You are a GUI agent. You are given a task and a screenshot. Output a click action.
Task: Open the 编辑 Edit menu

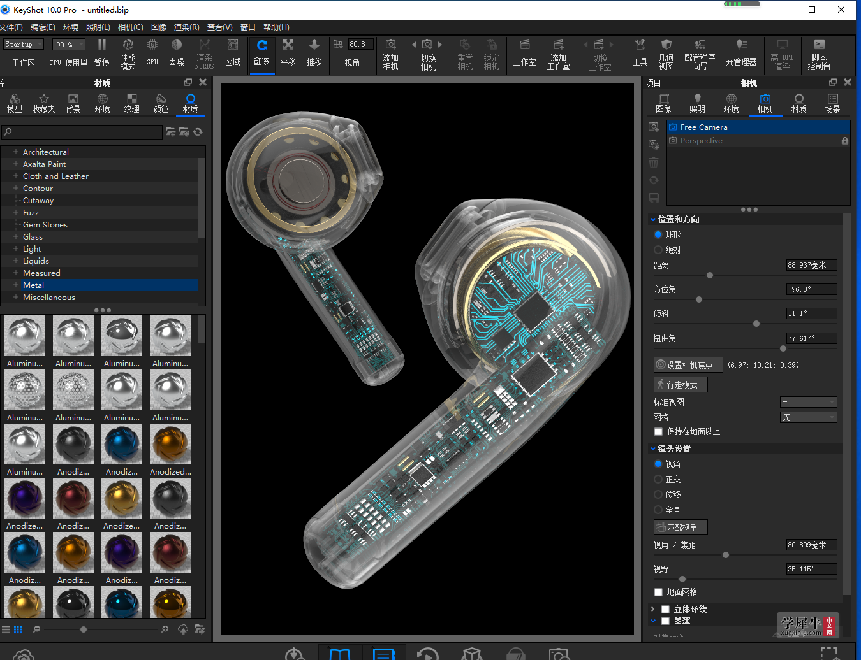click(43, 27)
